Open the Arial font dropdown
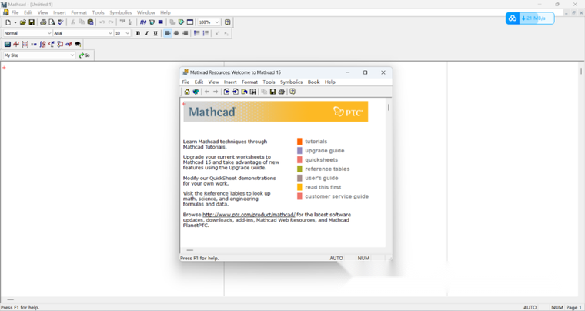 (x=110, y=33)
